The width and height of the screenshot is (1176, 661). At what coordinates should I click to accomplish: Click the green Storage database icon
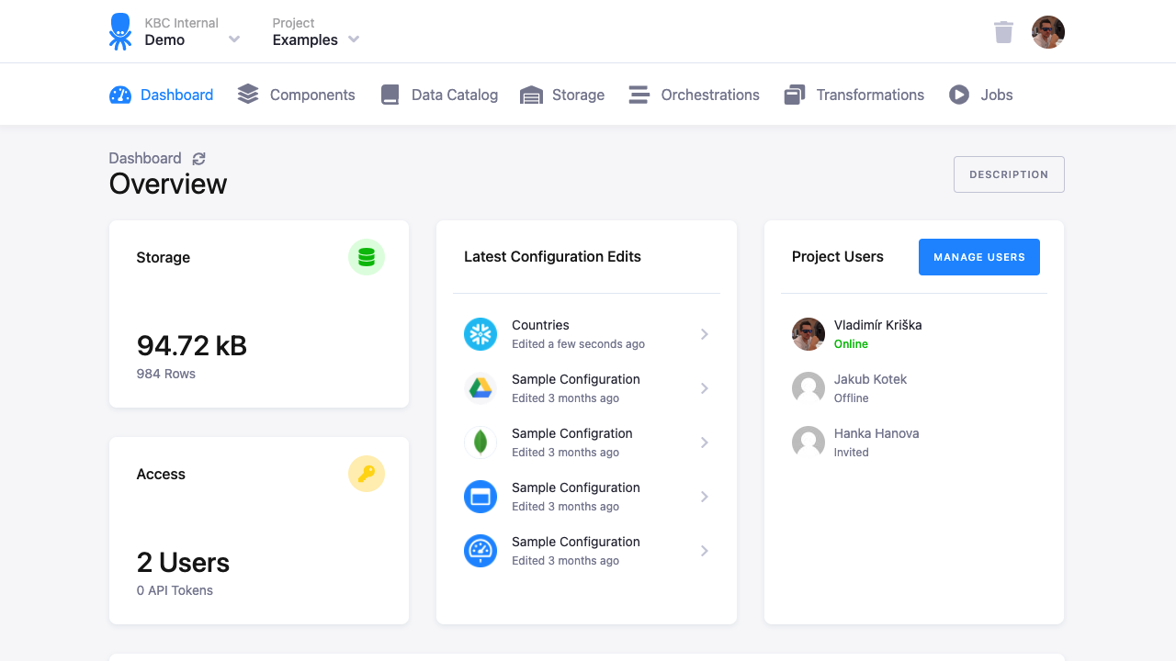(366, 257)
